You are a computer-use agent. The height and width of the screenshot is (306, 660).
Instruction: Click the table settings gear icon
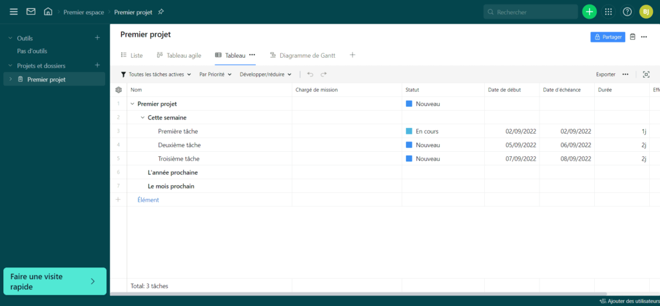tap(118, 90)
